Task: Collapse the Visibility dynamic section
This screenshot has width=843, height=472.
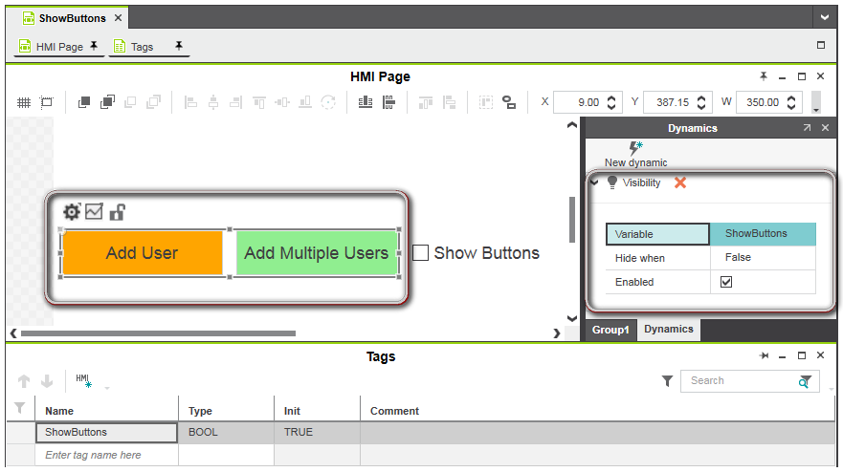Action: click(x=593, y=182)
